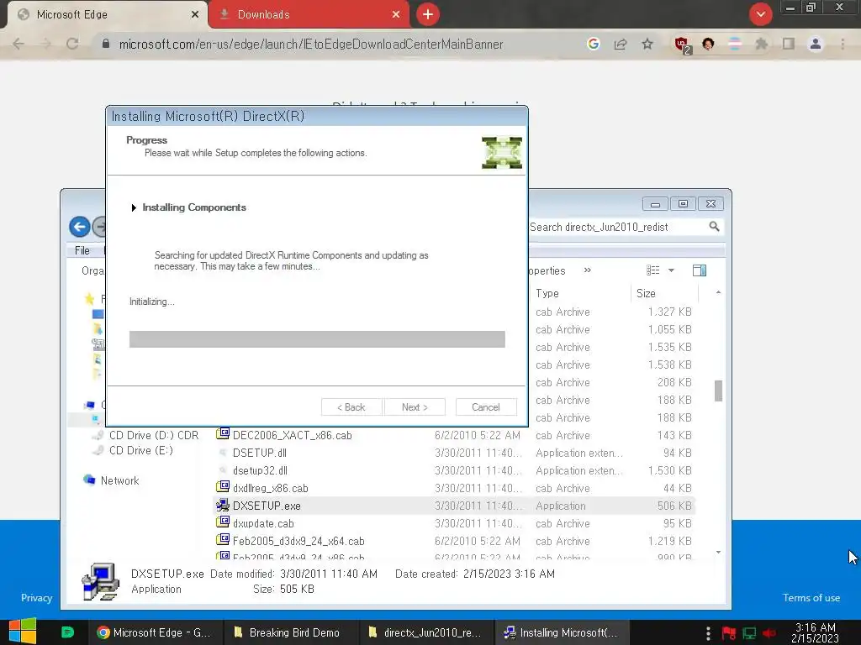The height and width of the screenshot is (645, 861).
Task: Click Next in DirectX installer
Action: pyautogui.click(x=415, y=407)
